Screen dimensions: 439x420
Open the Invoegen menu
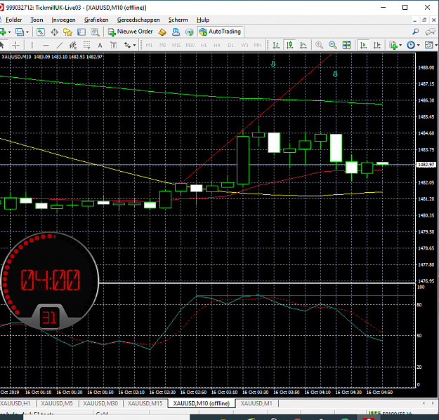click(63, 20)
